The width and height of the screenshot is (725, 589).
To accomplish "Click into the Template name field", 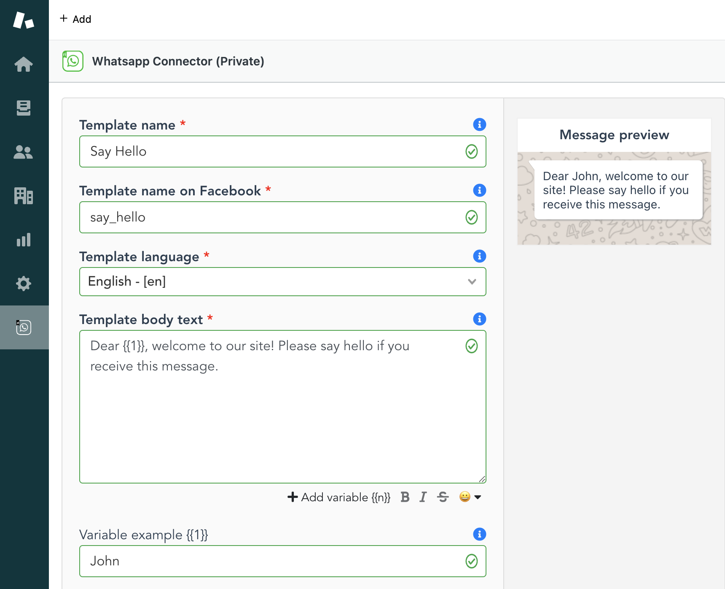I will [x=274, y=151].
